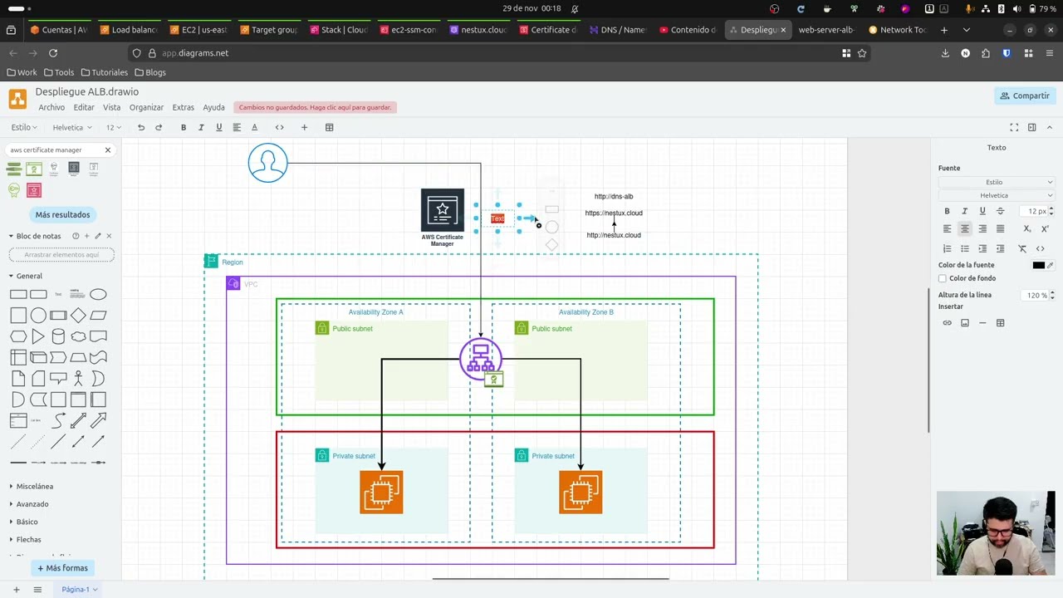Click the Más formas button
1063x598 pixels.
(62, 568)
